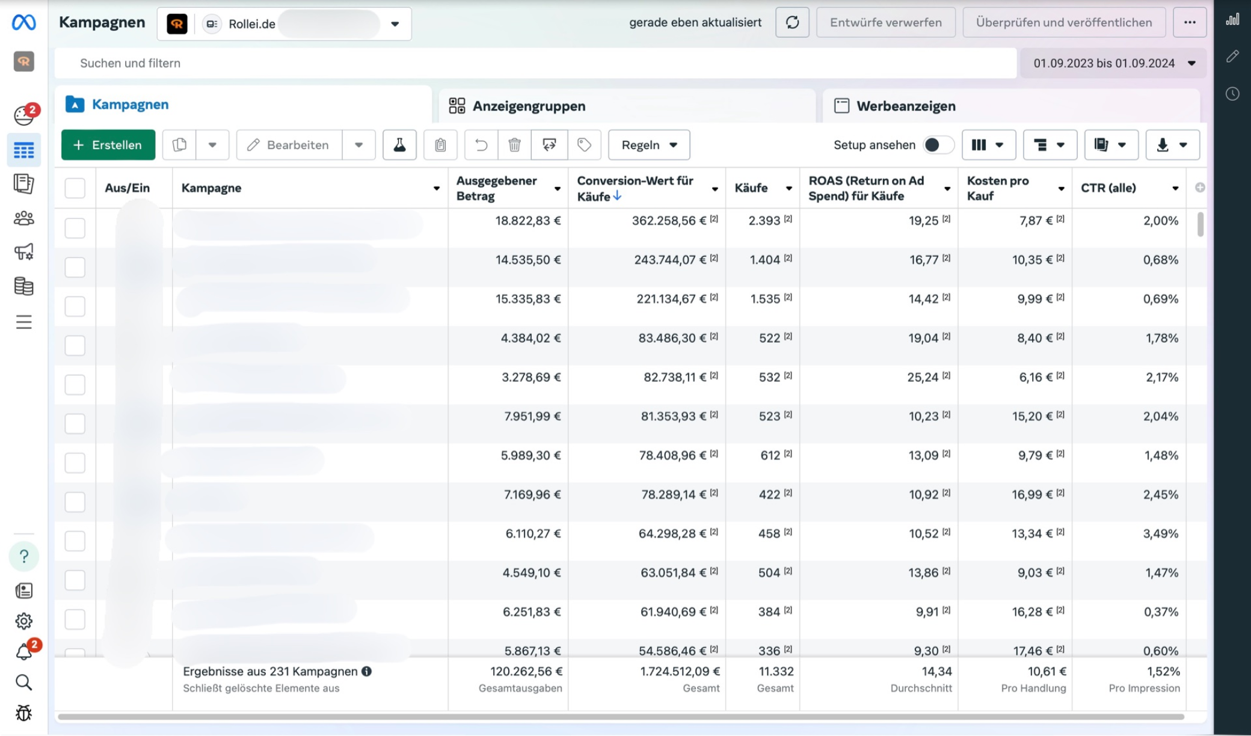Open the All tools hamburger menu

click(24, 322)
